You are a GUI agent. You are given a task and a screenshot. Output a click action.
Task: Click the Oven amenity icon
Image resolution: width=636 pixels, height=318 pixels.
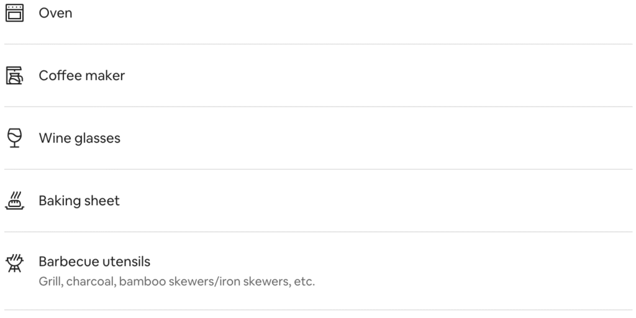coord(15,13)
